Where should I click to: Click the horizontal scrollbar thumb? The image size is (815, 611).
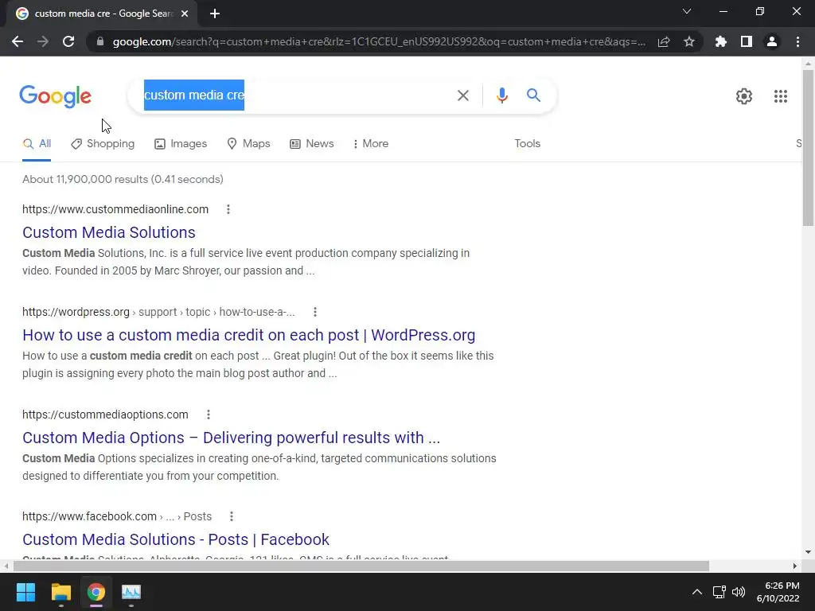[361, 566]
